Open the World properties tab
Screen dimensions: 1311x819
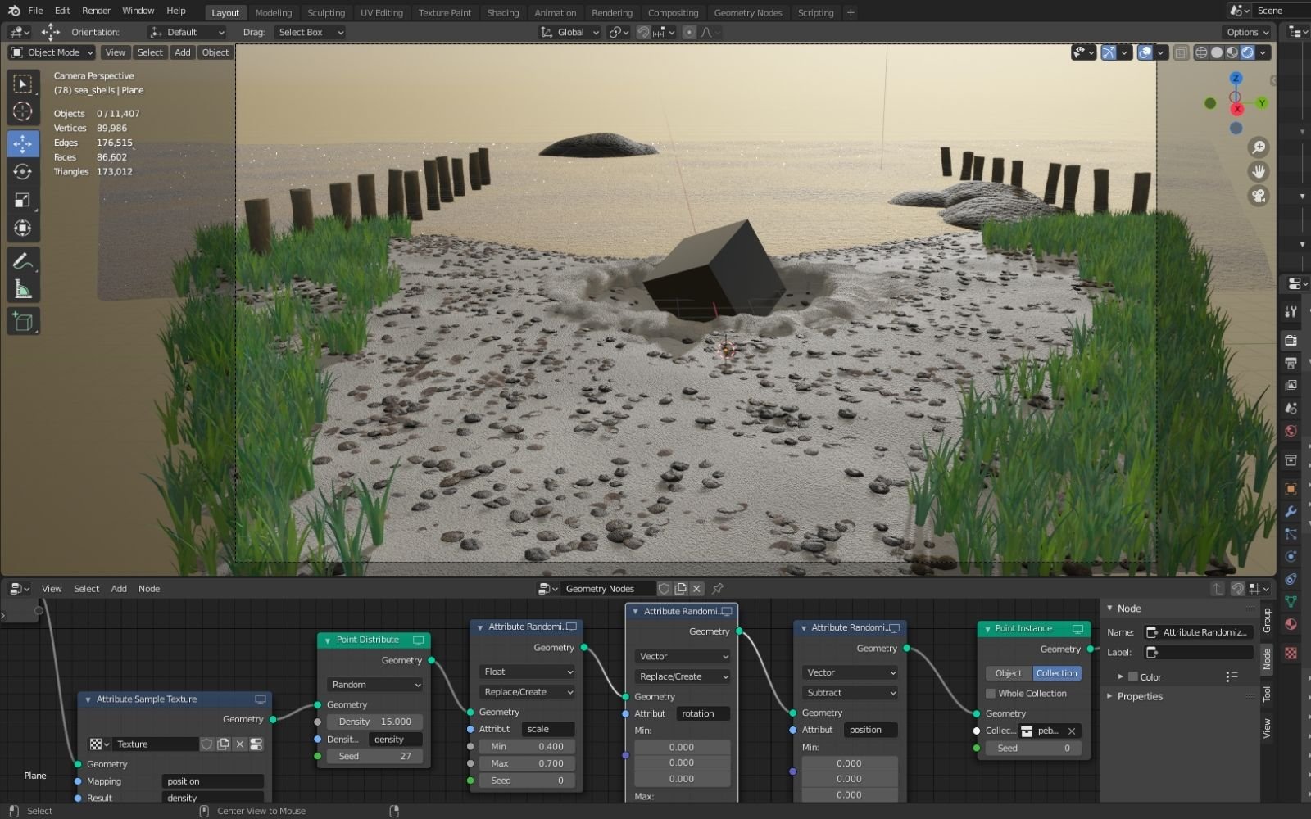1291,431
